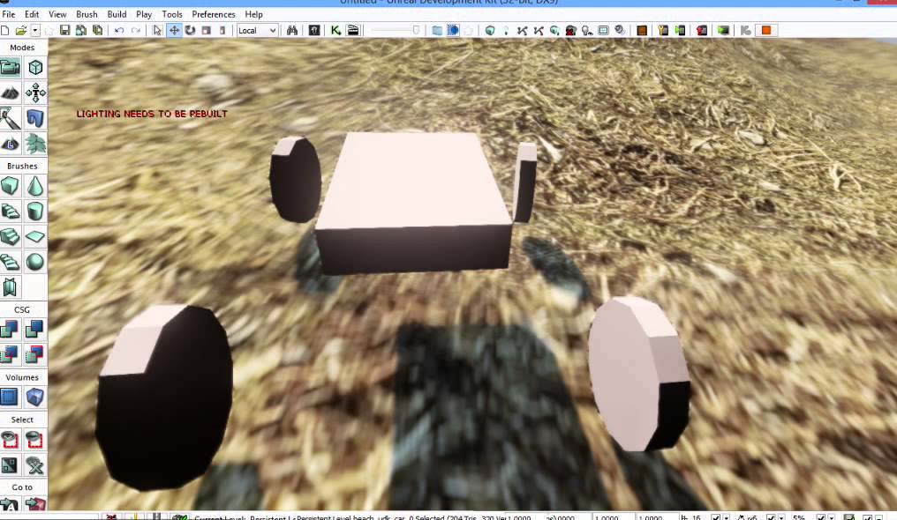Click Play in Editor green icon
This screenshot has width=897, height=520.
(x=723, y=30)
